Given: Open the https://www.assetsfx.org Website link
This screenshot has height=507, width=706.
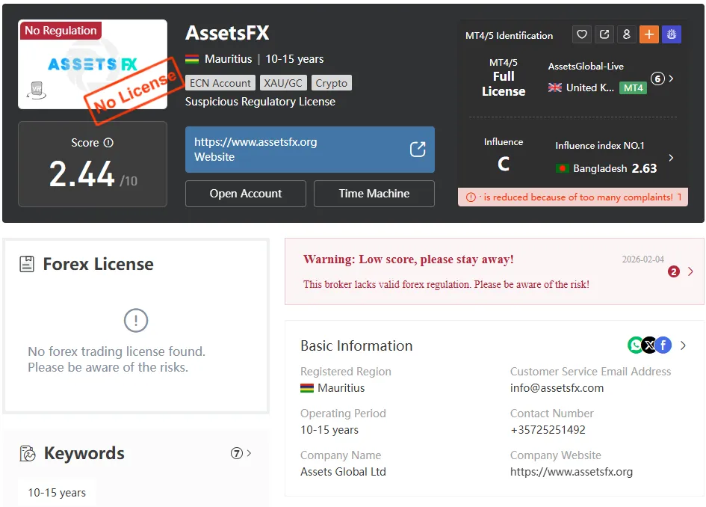Looking at the screenshot, I should click(x=310, y=149).
